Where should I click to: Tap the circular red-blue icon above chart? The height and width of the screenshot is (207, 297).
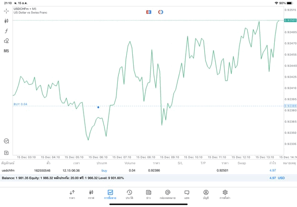161,12
